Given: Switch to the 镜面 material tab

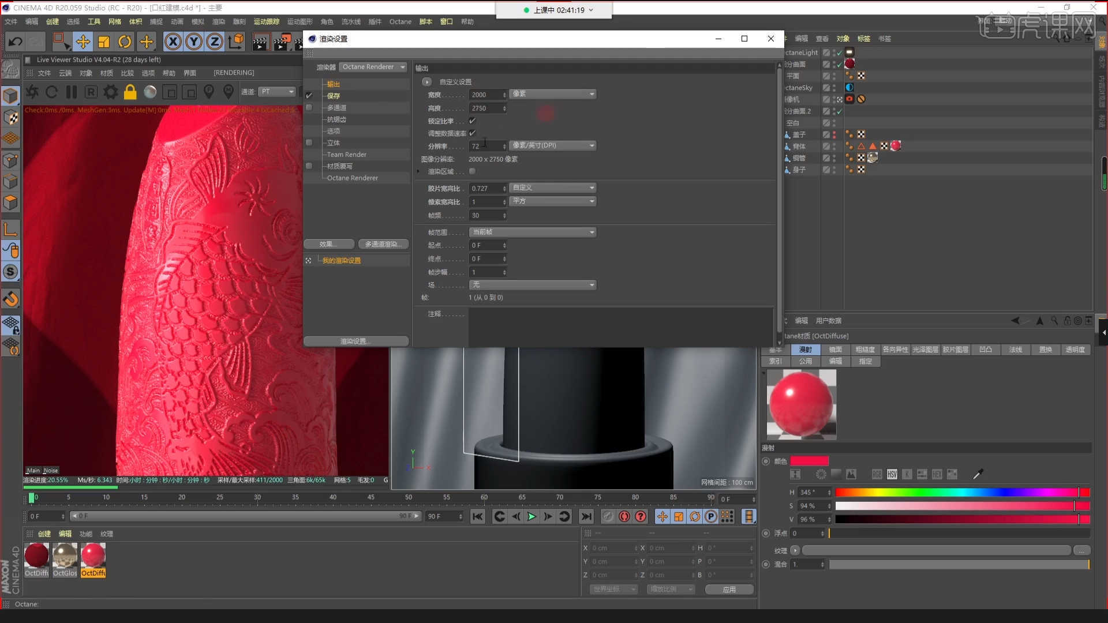Looking at the screenshot, I should tap(835, 350).
